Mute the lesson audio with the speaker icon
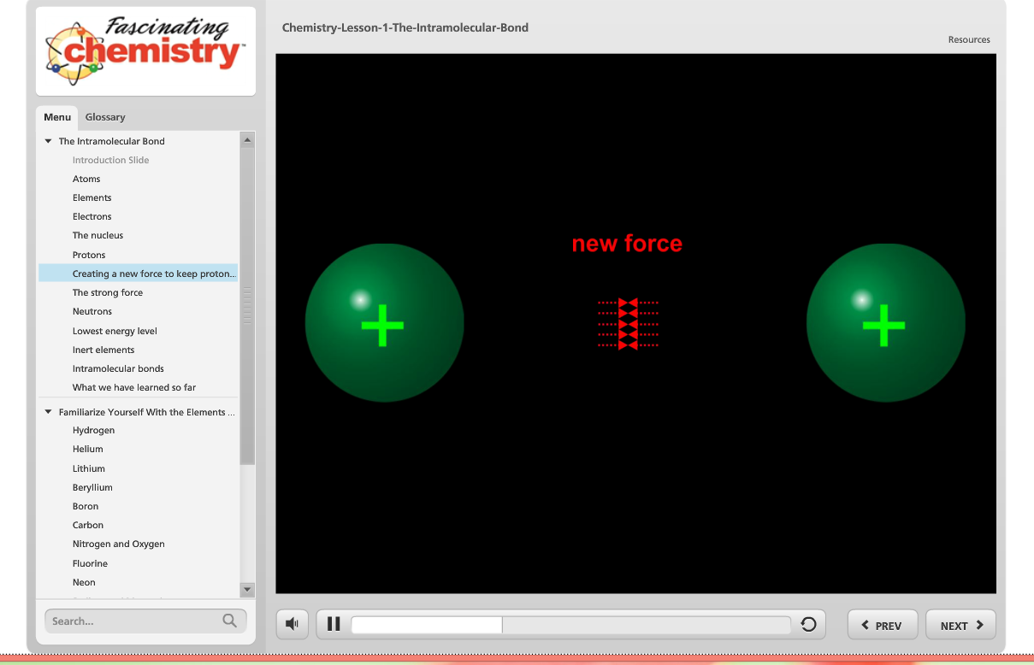Viewport: 1034px width, 665px height. click(x=292, y=624)
